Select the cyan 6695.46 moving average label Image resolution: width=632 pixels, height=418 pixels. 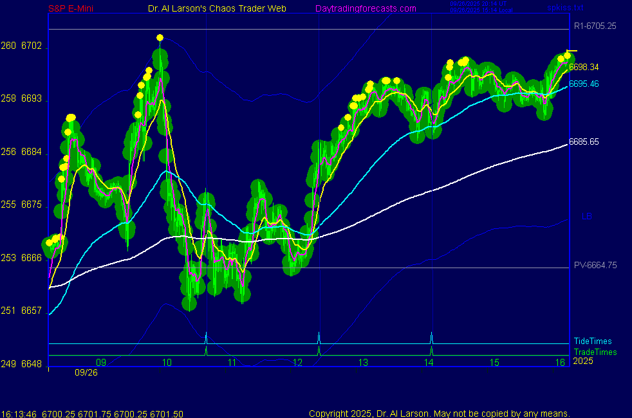click(584, 84)
